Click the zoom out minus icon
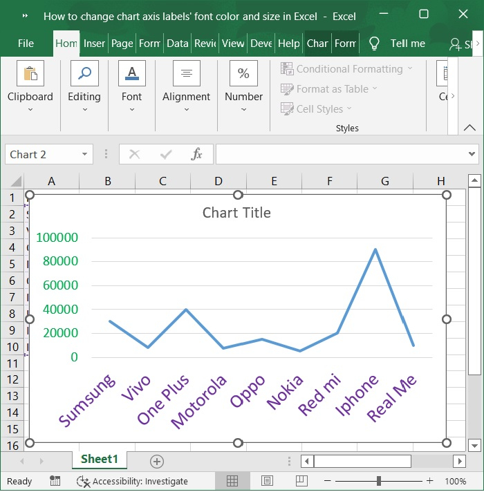The width and height of the screenshot is (484, 492). (327, 481)
